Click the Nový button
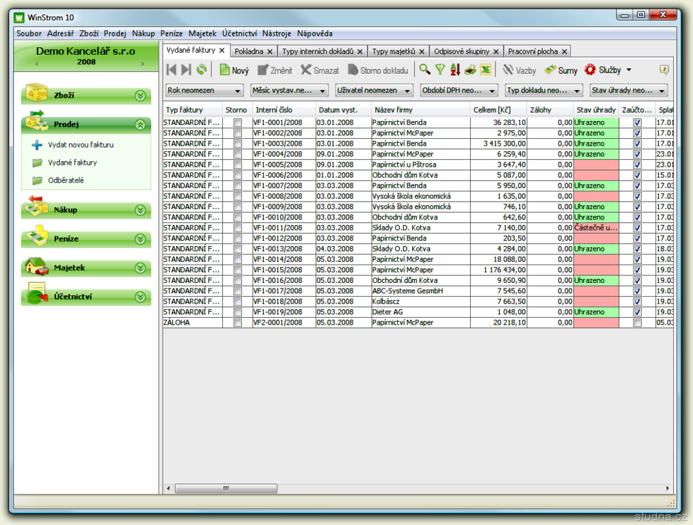The image size is (693, 525). (x=234, y=70)
